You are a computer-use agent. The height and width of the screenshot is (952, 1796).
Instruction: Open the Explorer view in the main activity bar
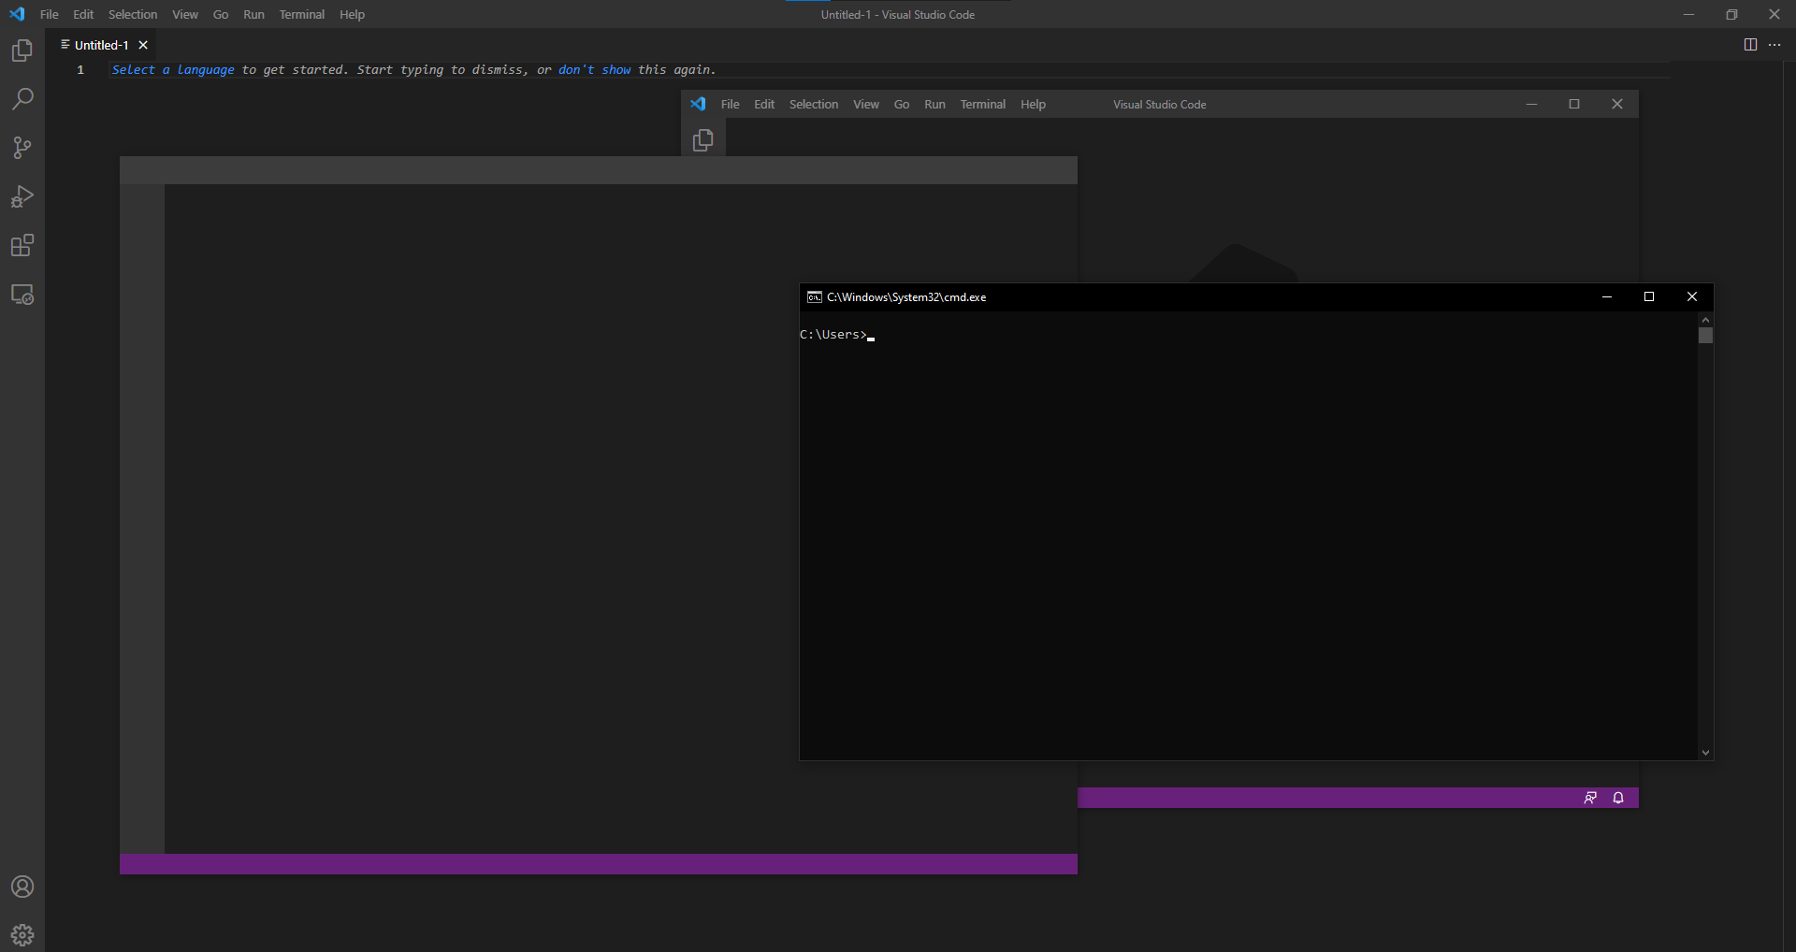click(x=22, y=50)
